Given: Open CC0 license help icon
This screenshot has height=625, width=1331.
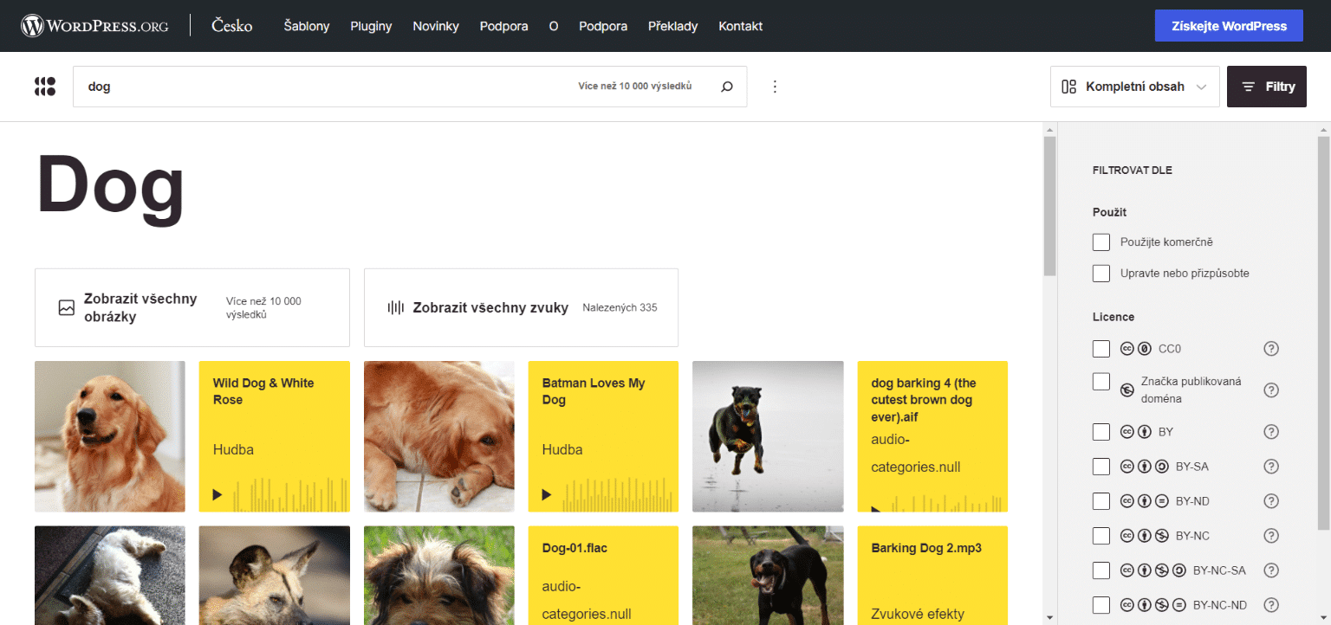Looking at the screenshot, I should [1271, 349].
